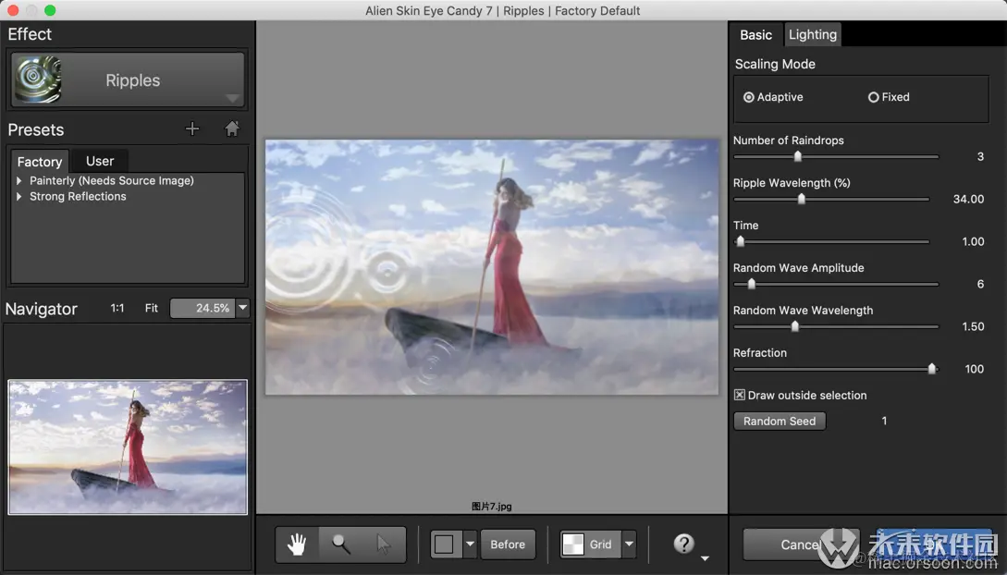Click the 24.5% zoom field

click(x=203, y=308)
